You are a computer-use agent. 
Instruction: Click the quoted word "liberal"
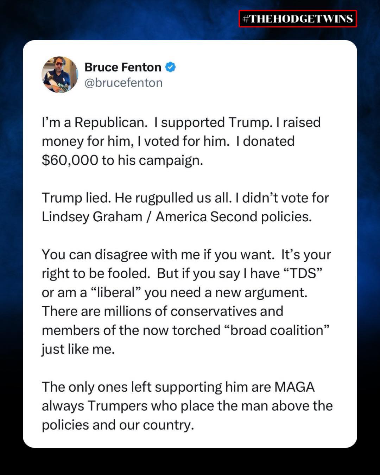(116, 292)
